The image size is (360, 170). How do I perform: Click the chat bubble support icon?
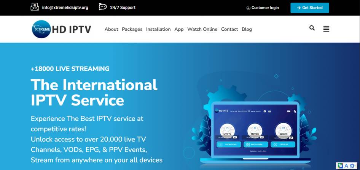[x=102, y=7]
